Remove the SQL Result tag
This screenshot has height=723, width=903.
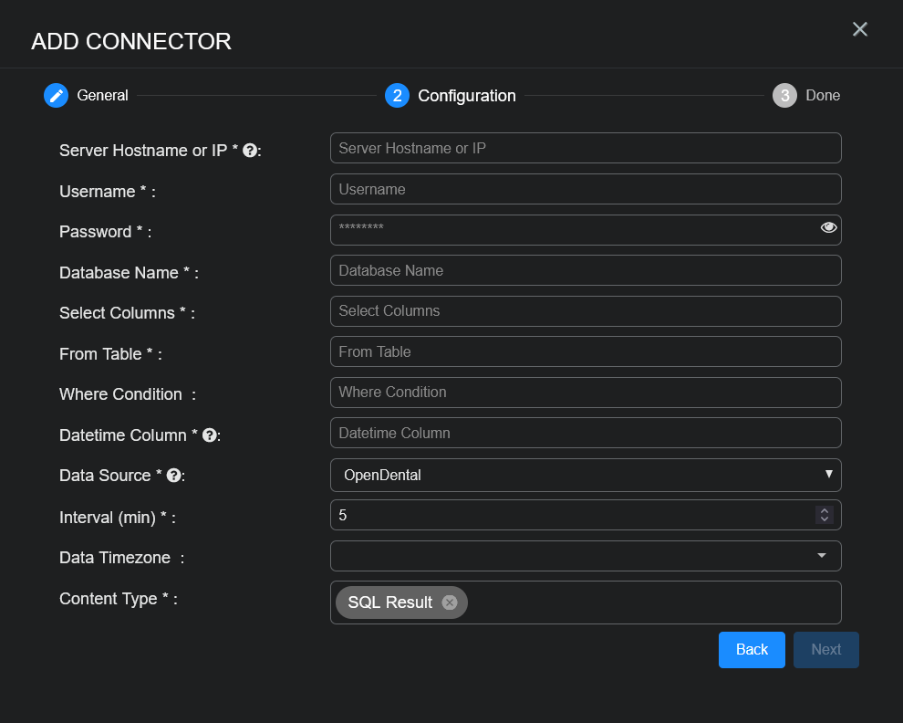(x=449, y=602)
